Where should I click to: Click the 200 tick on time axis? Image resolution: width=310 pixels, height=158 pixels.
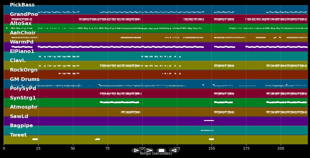(281, 148)
